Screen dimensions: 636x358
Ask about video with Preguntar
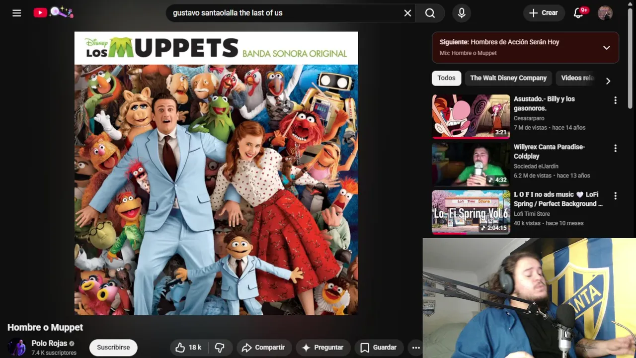point(323,348)
